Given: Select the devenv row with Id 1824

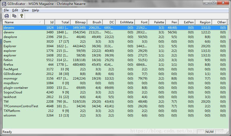Looking at the screenshot, I should point(115,28).
